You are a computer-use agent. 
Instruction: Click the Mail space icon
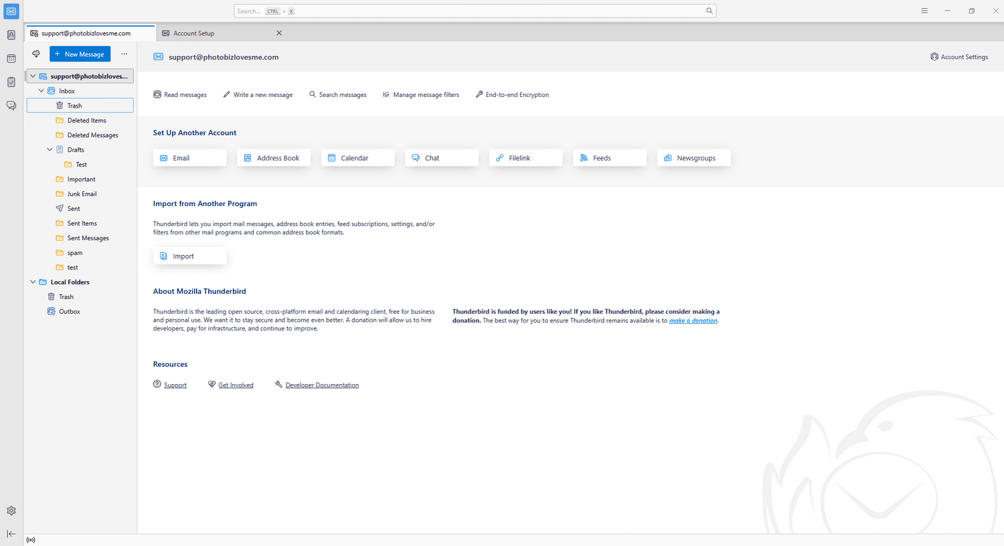click(11, 11)
